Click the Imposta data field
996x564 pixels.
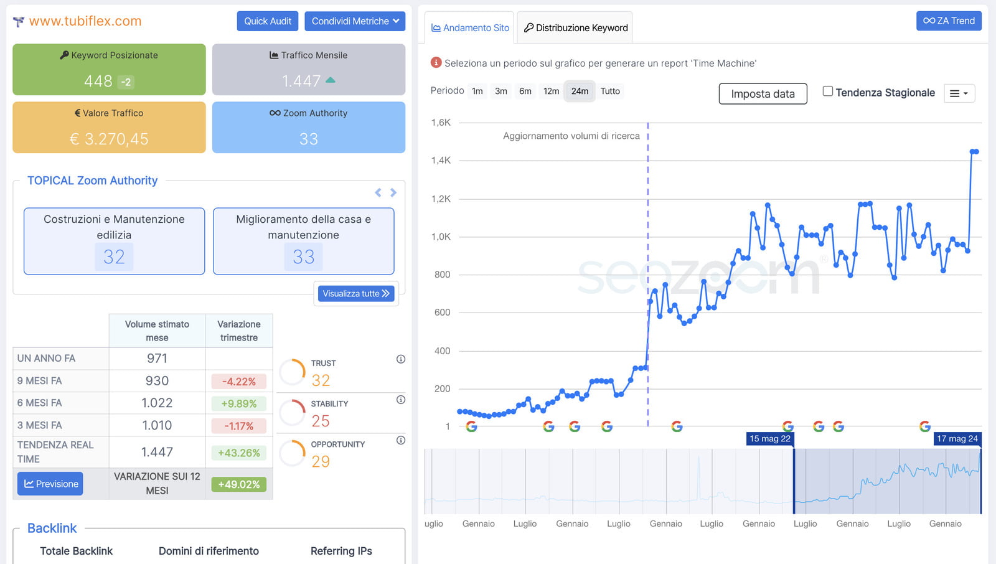coord(763,94)
